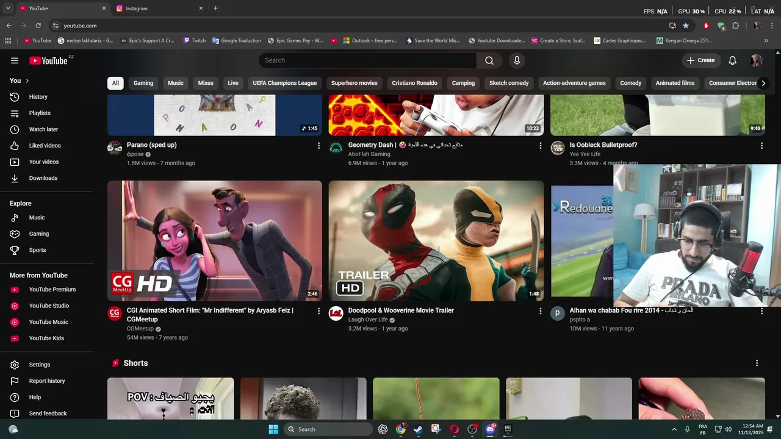Select the Cristiano Ronaldo chip
Screen dimensions: 781x439
415,83
